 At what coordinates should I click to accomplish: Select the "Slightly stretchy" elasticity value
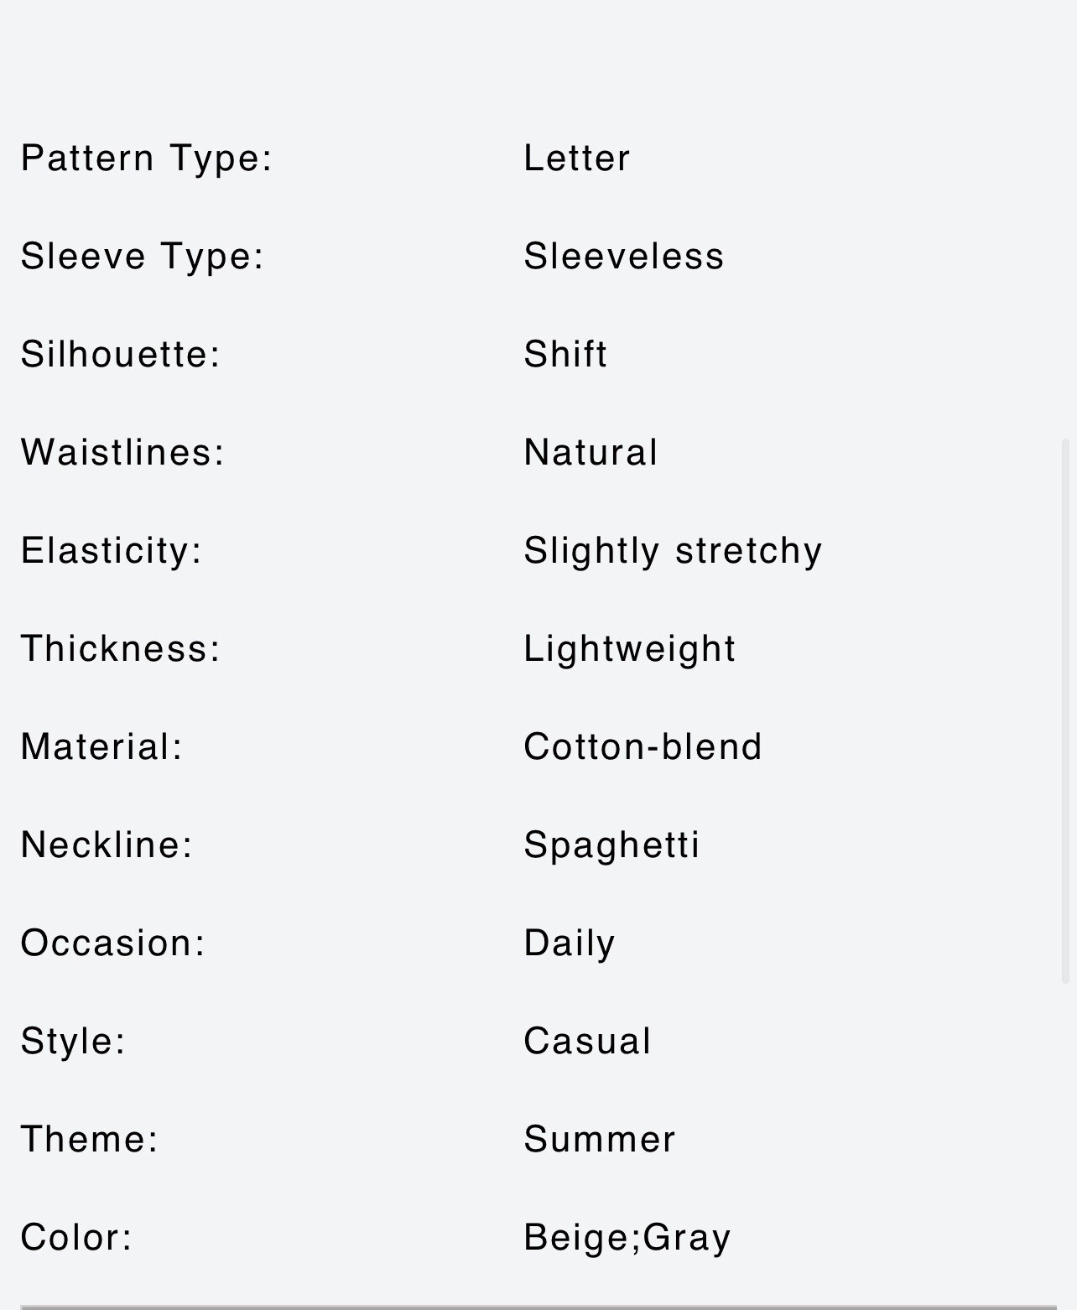click(x=673, y=551)
